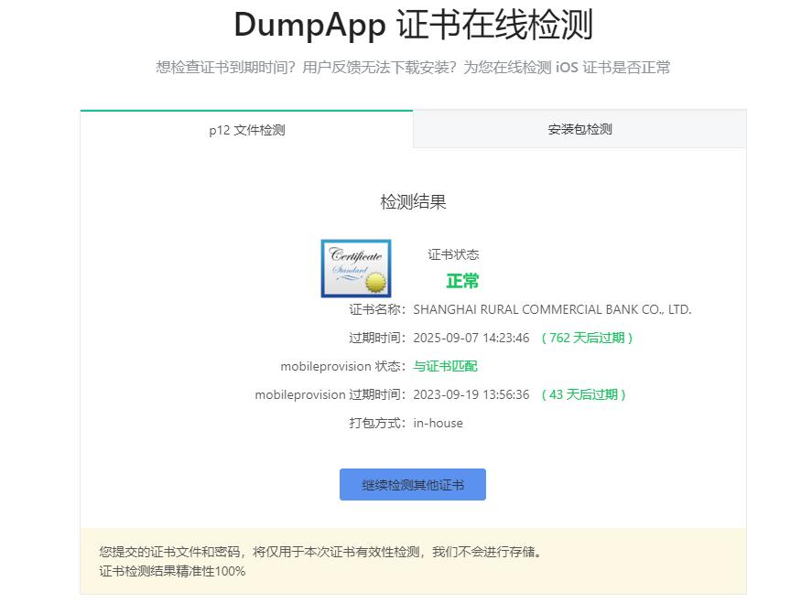Click the green 正常 status text
The width and height of the screenshot is (812, 603).
[462, 281]
